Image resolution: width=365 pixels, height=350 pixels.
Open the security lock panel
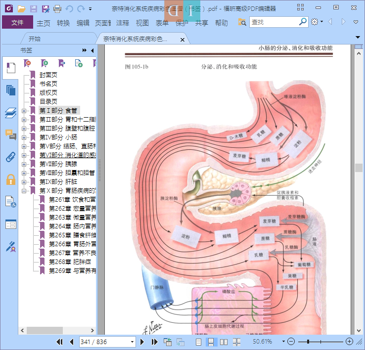tap(11, 179)
